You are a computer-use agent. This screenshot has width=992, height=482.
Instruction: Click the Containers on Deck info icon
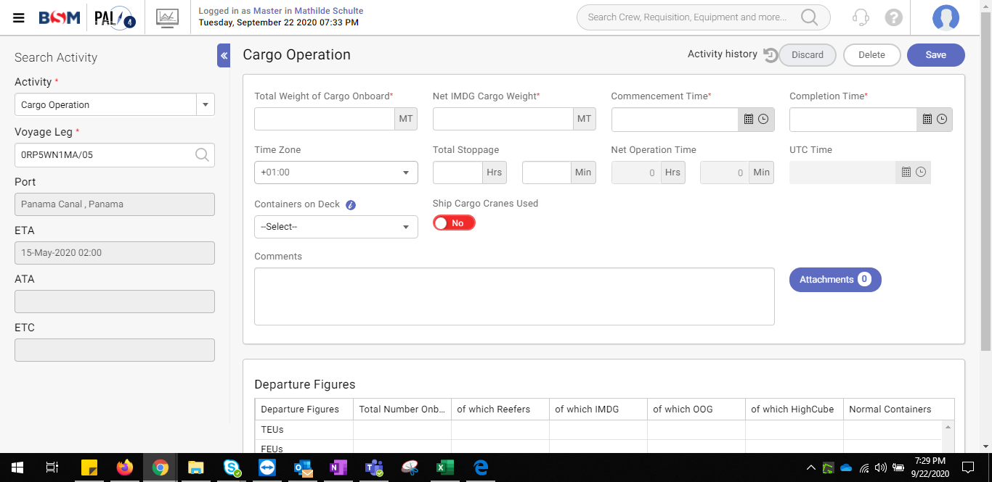click(x=351, y=205)
